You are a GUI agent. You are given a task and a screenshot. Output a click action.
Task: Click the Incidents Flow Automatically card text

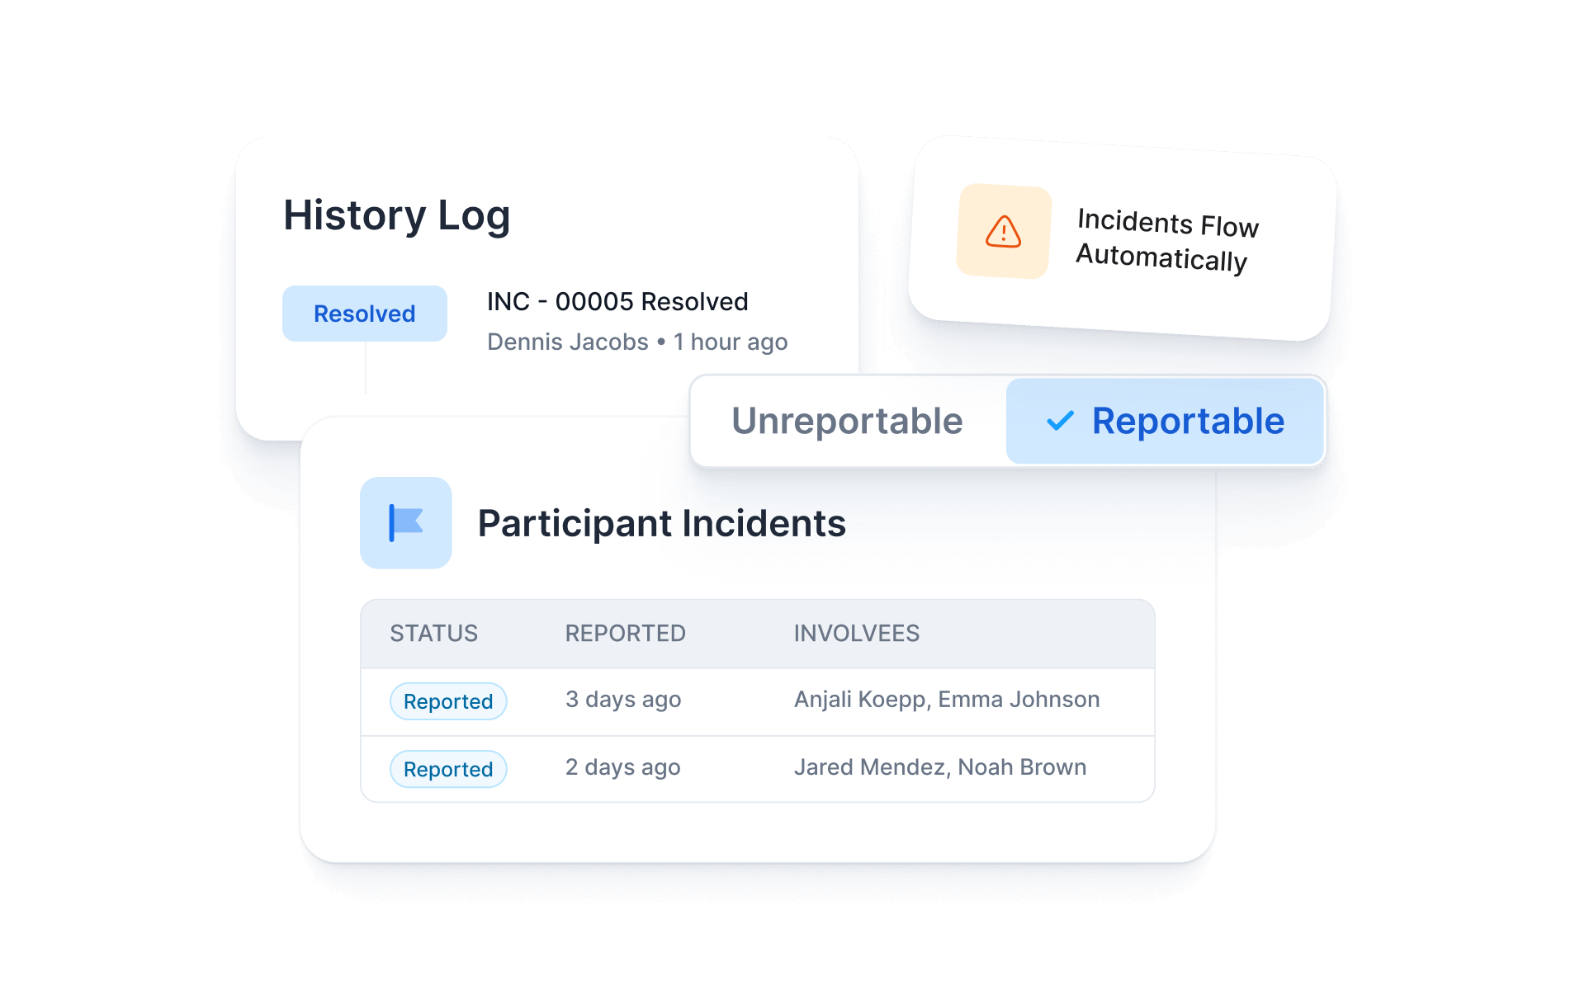click(1166, 241)
